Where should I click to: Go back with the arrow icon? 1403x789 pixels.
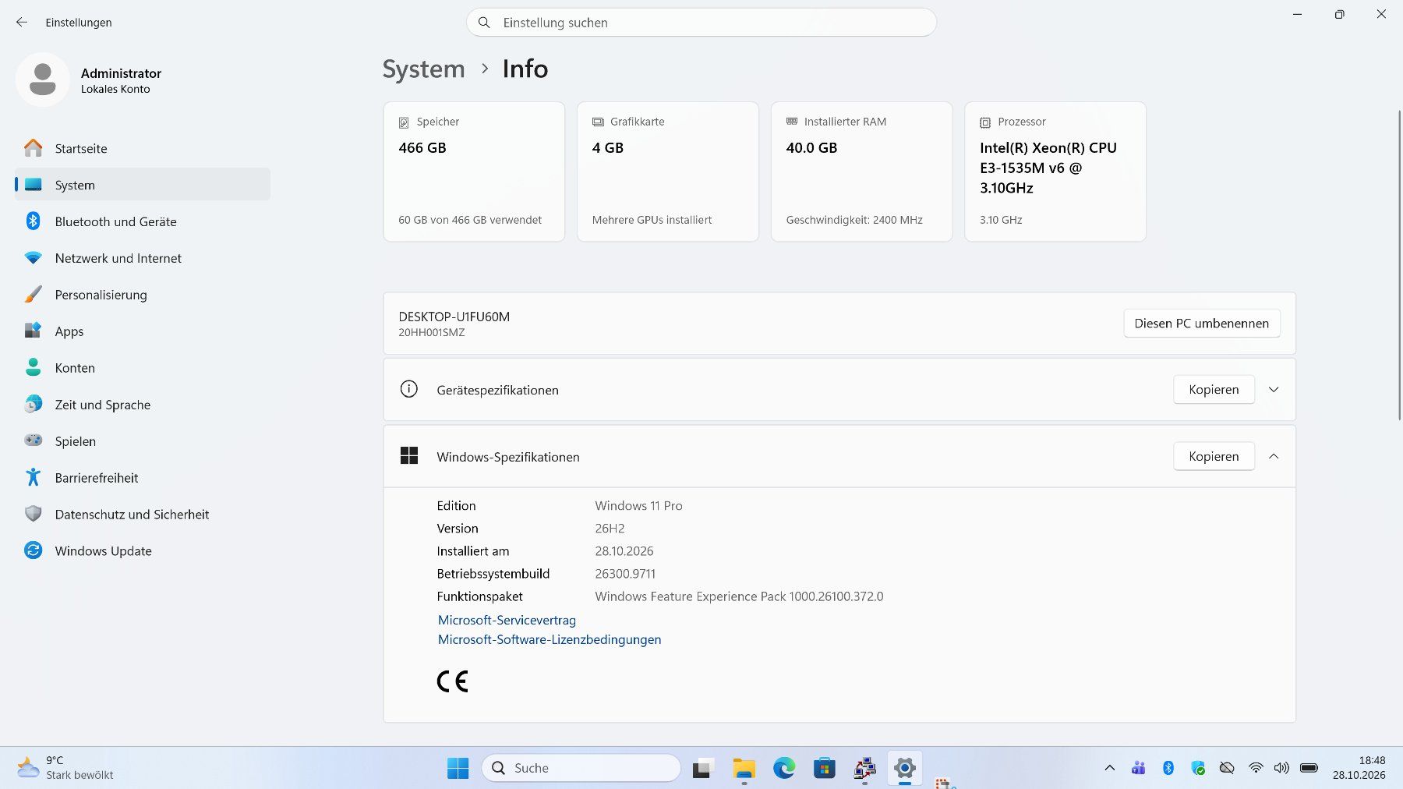[x=22, y=23]
